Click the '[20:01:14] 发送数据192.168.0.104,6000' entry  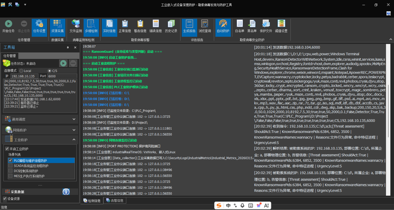[x=287, y=47]
